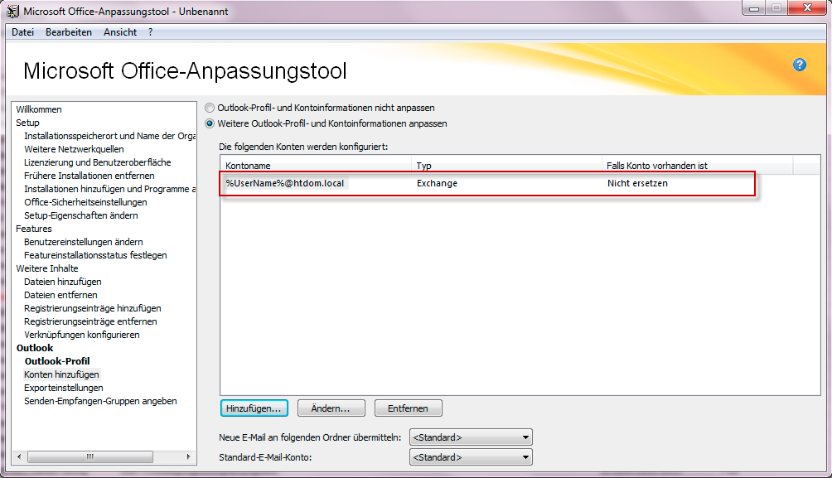Click the app icon in title bar

click(12, 11)
